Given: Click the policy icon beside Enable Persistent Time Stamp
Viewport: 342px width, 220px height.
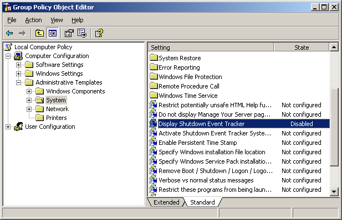Looking at the screenshot, I should (x=153, y=143).
